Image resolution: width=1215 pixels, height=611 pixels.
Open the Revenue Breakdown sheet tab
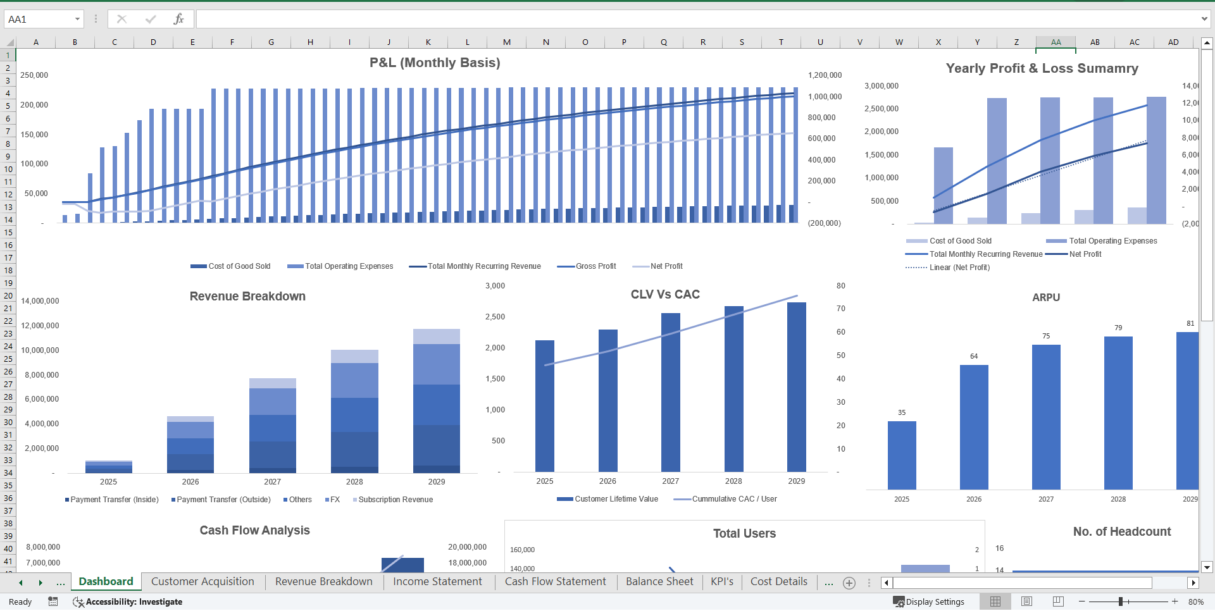[323, 581]
